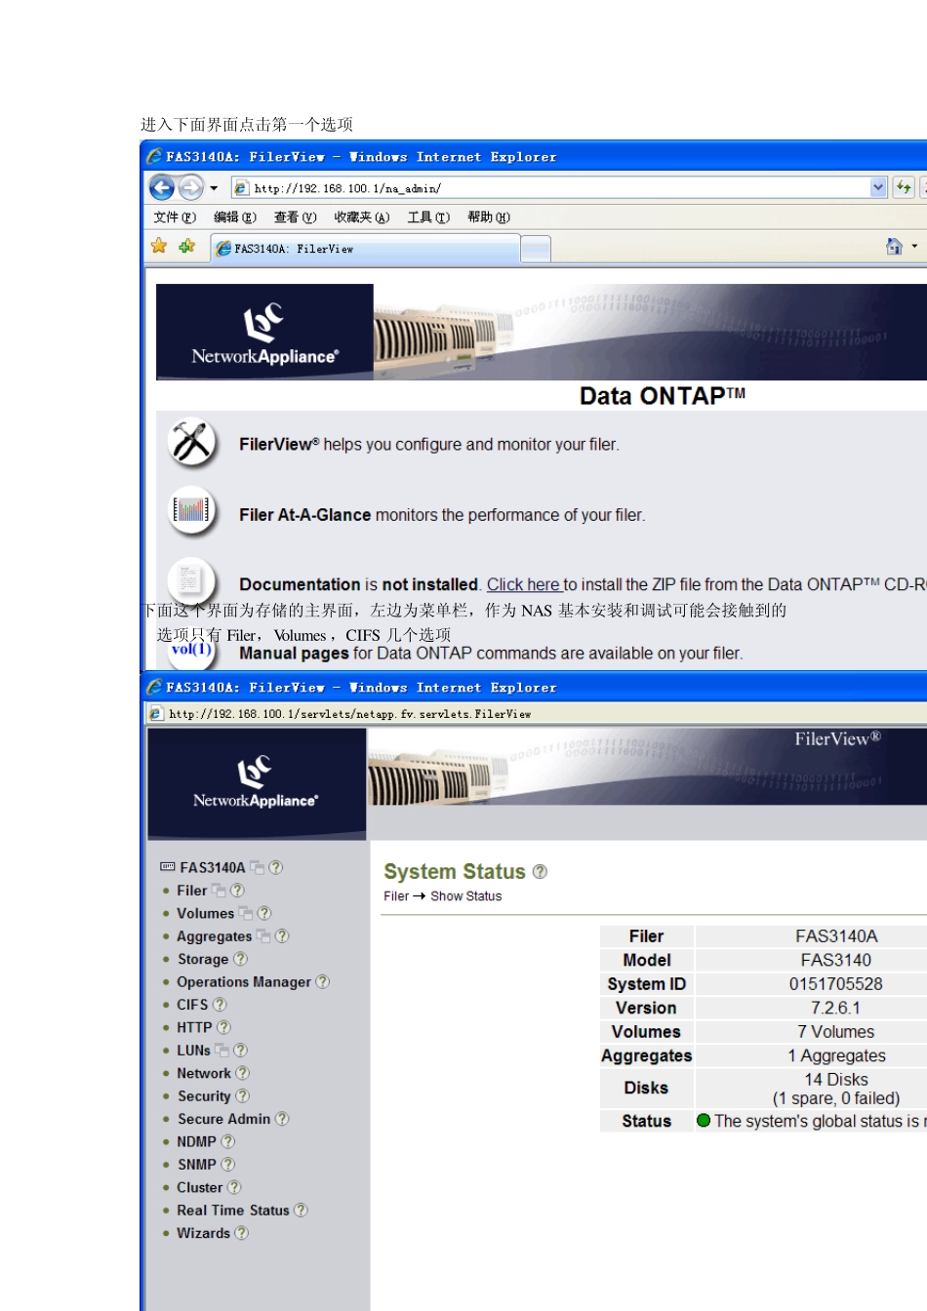This screenshot has height=1311, width=927.
Task: Open the 工具(T) menu
Action: pyautogui.click(x=428, y=218)
